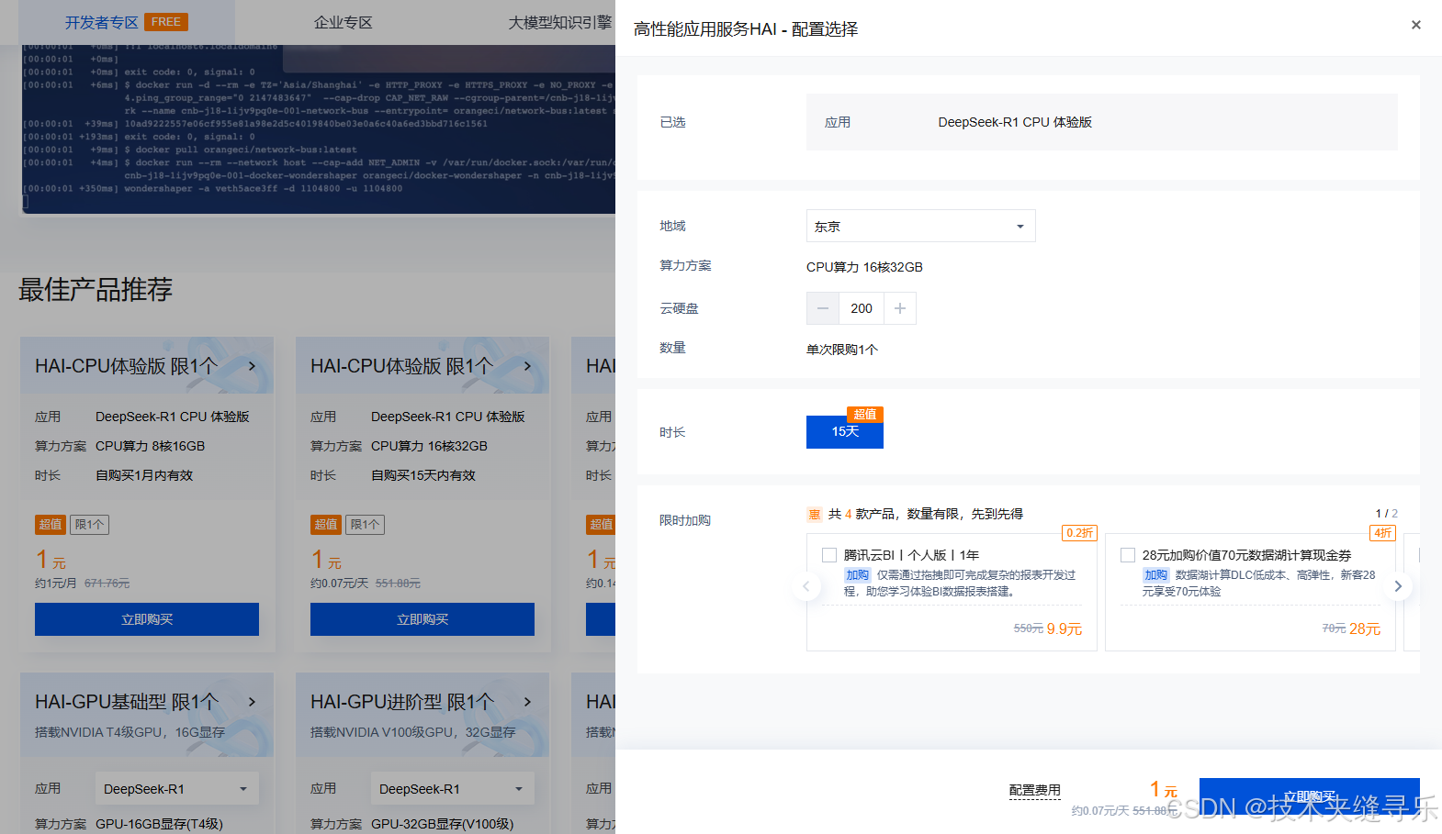Go to previous add-on products page arrow
Image resolution: width=1442 pixels, height=834 pixels.
click(x=806, y=586)
